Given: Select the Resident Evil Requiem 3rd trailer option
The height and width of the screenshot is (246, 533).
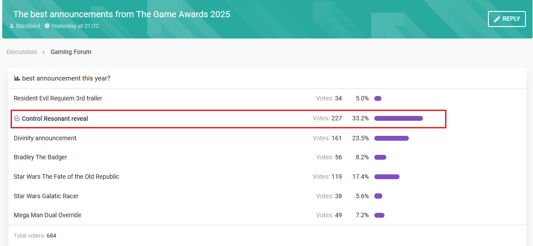Looking at the screenshot, I should pos(58,98).
